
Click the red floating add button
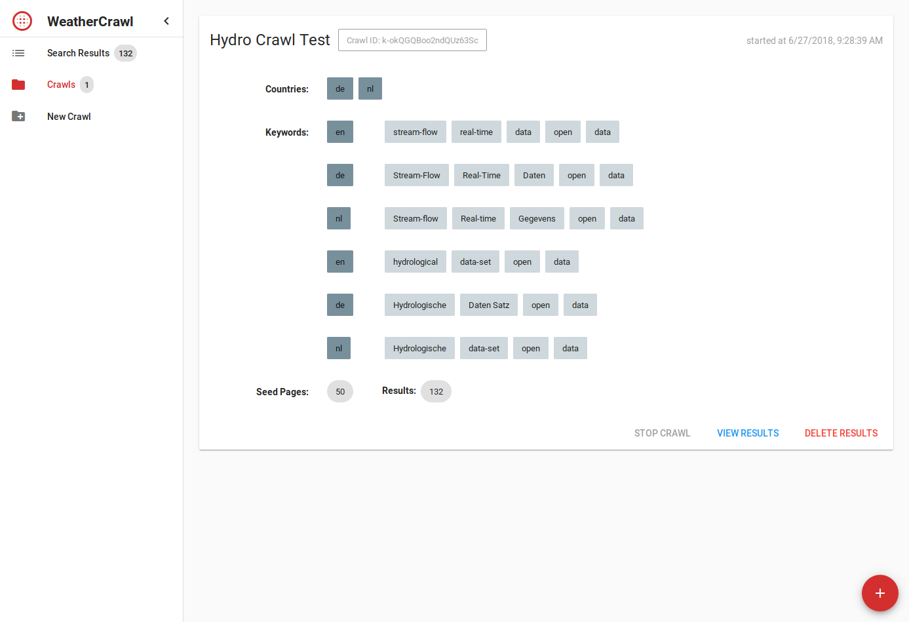pos(880,593)
